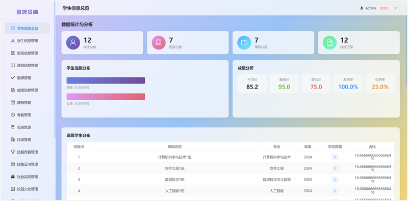
Task: Open 课程信息管理 menu item
Action: [x=28, y=66]
